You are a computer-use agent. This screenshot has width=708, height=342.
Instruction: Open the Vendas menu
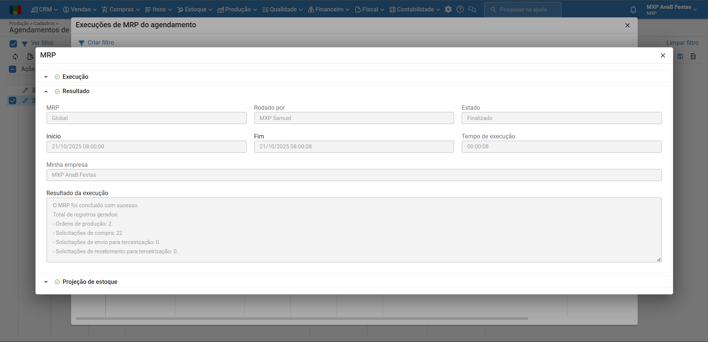[80, 10]
